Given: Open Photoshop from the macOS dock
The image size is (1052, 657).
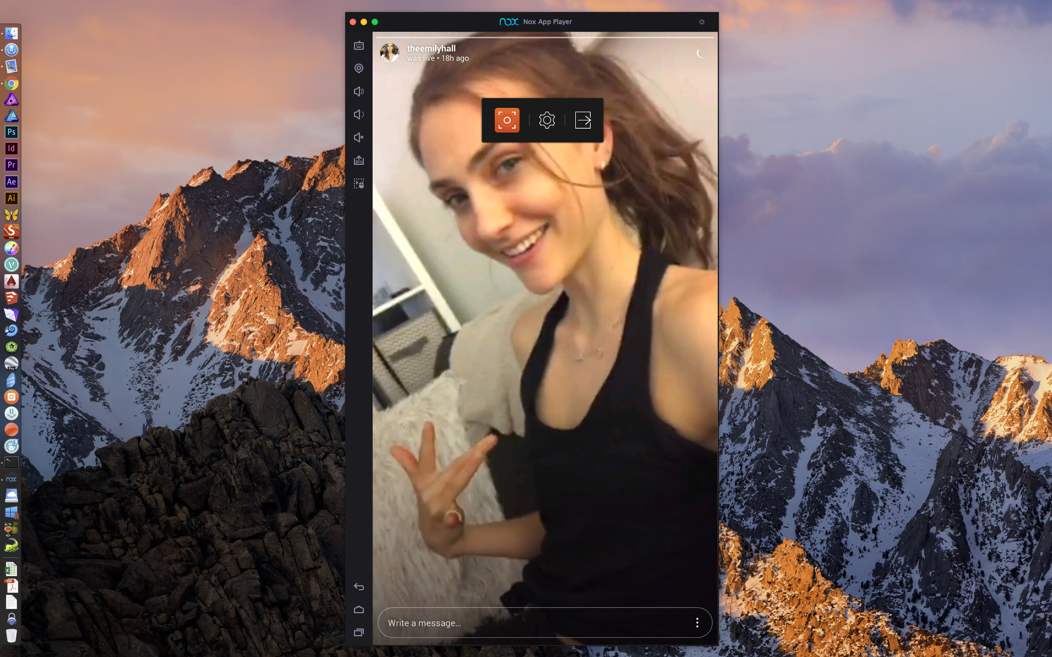Looking at the screenshot, I should (12, 132).
